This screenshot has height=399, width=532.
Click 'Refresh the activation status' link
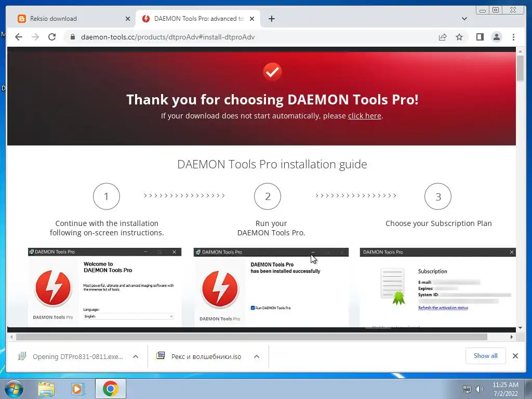click(443, 308)
